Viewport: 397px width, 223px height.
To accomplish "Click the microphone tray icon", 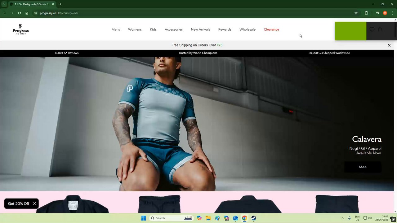I will (x=350, y=218).
